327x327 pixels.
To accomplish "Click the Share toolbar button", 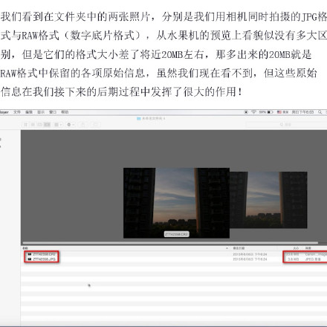I will tap(83, 125).
